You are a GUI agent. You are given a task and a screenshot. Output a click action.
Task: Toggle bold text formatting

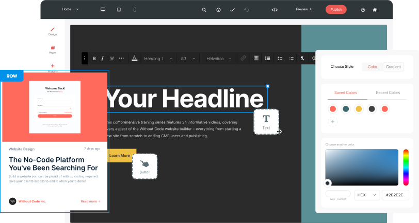94,59
